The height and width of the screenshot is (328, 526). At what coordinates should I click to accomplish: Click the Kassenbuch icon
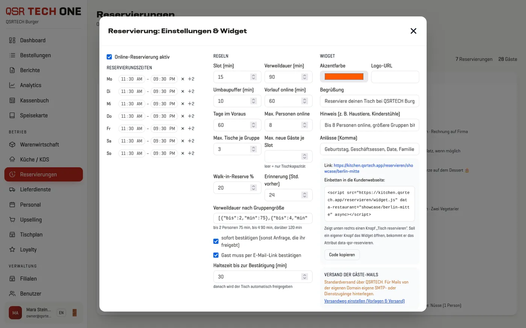pyautogui.click(x=12, y=100)
